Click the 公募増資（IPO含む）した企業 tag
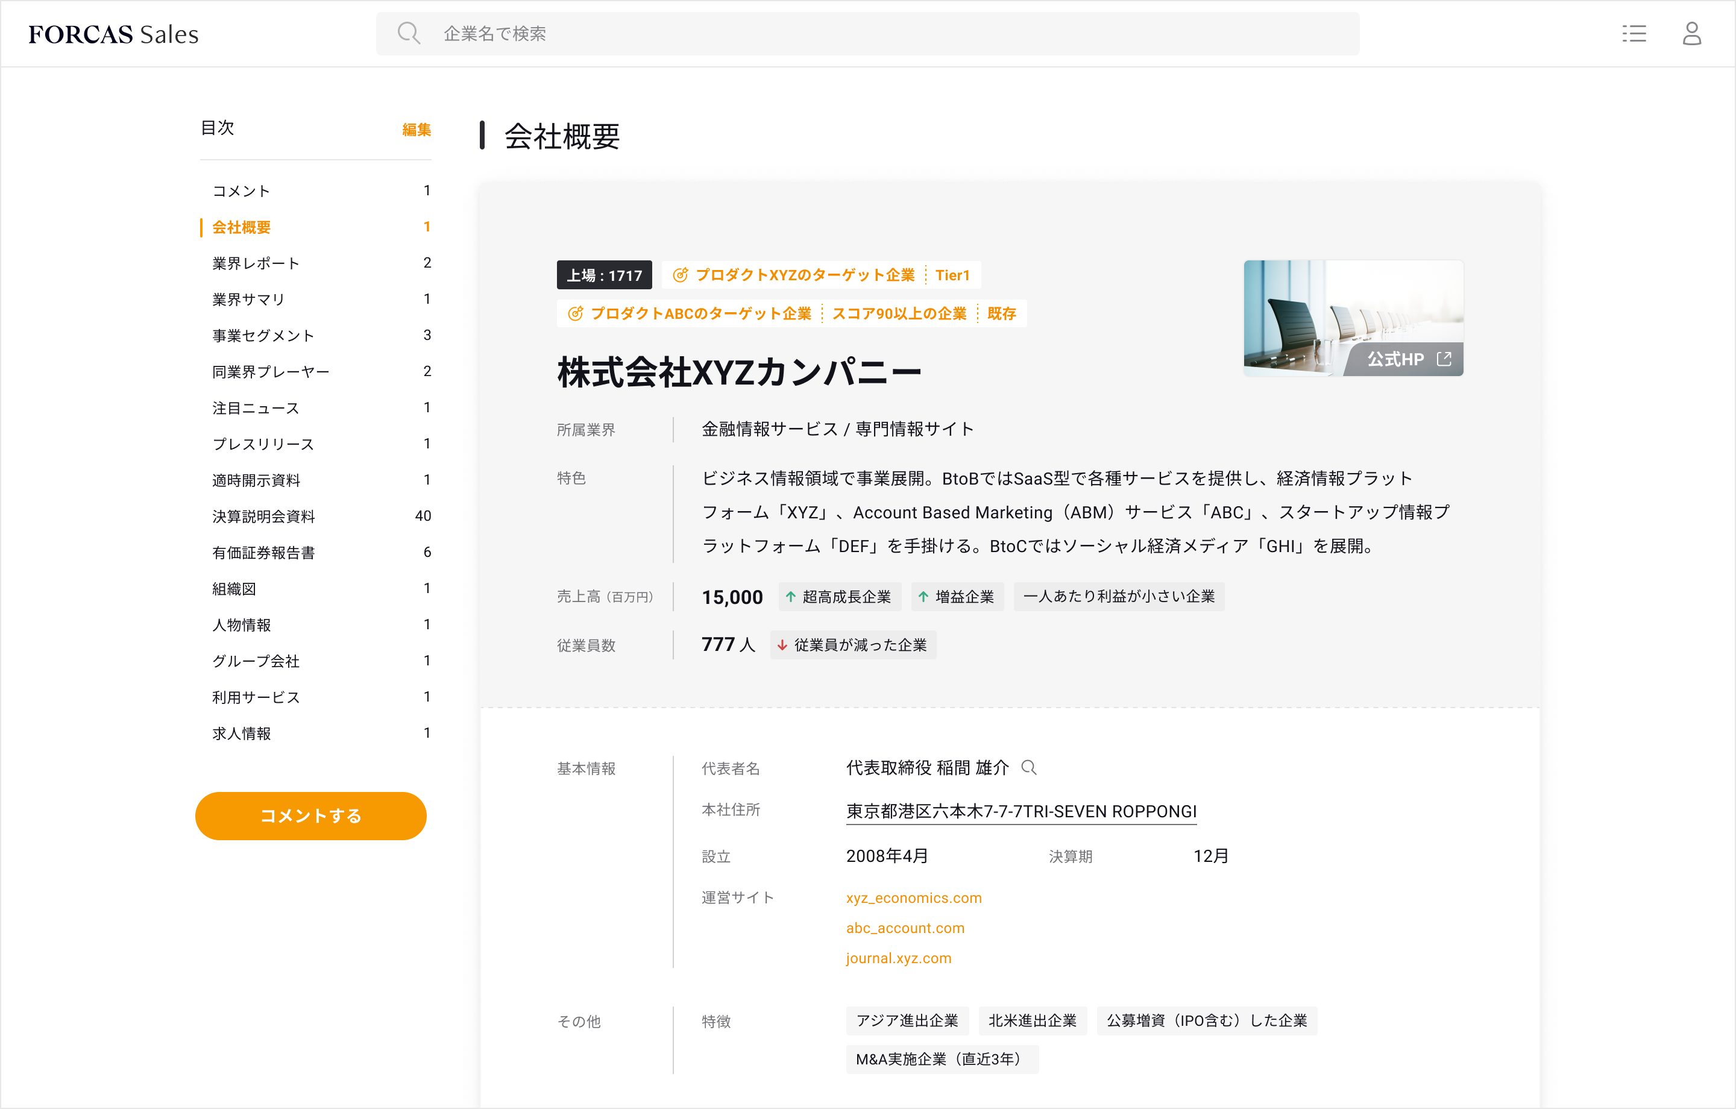This screenshot has height=1109, width=1736. tap(1206, 1020)
